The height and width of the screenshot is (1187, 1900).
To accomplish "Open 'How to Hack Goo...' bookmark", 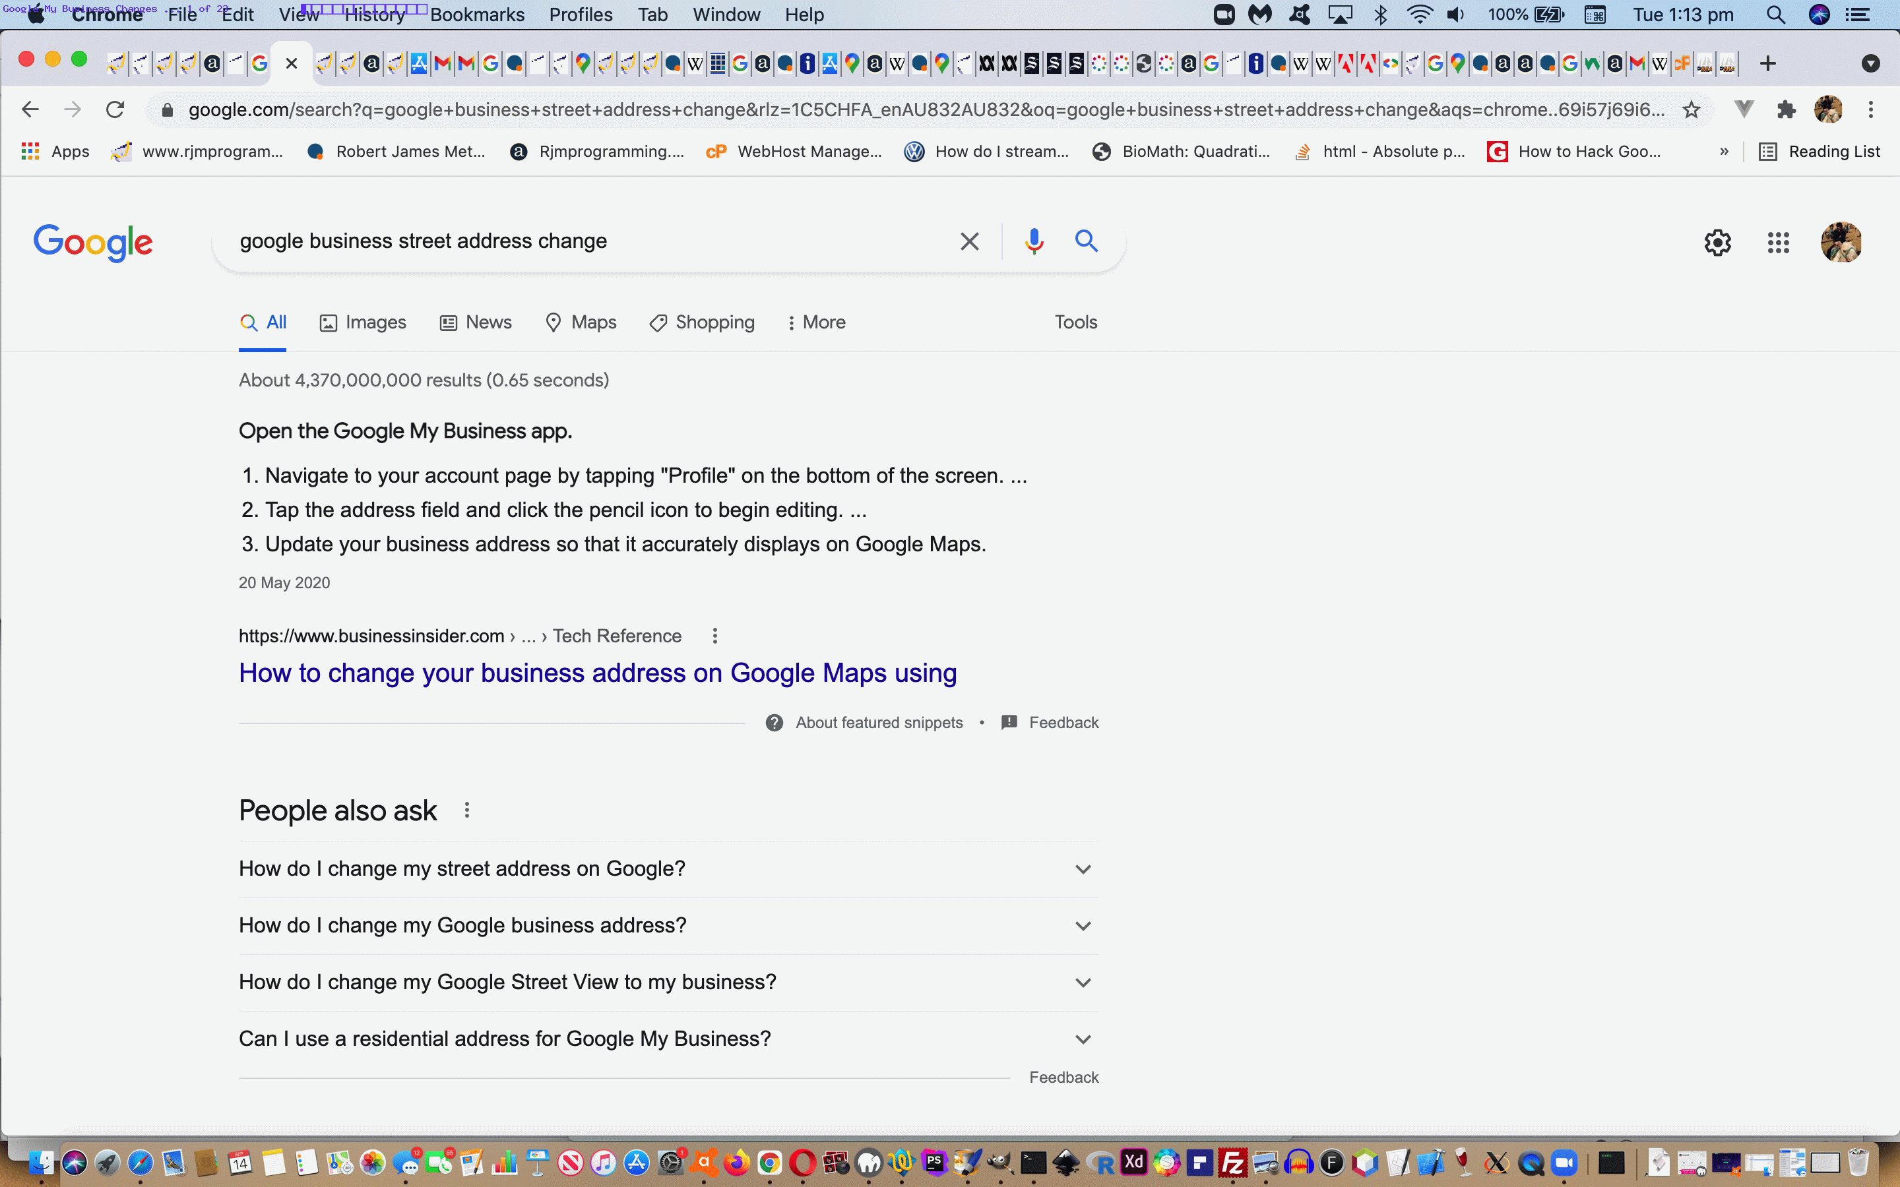I will click(1574, 152).
